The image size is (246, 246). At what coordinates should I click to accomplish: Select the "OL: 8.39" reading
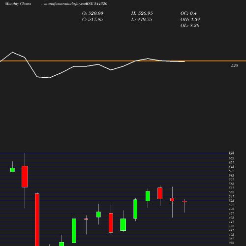click(x=190, y=26)
